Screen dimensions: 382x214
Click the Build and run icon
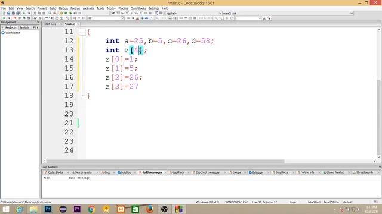[x=70, y=13]
